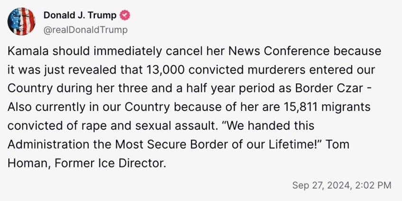Click the figure 13,000 in the post
Viewport: 402px width, 201px height.
click(x=165, y=70)
